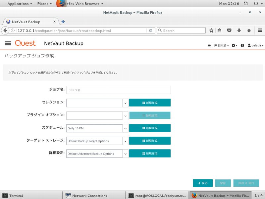Click the 戻る back button
Image resolution: width=265 pixels, height=199 pixels.
(x=203, y=183)
